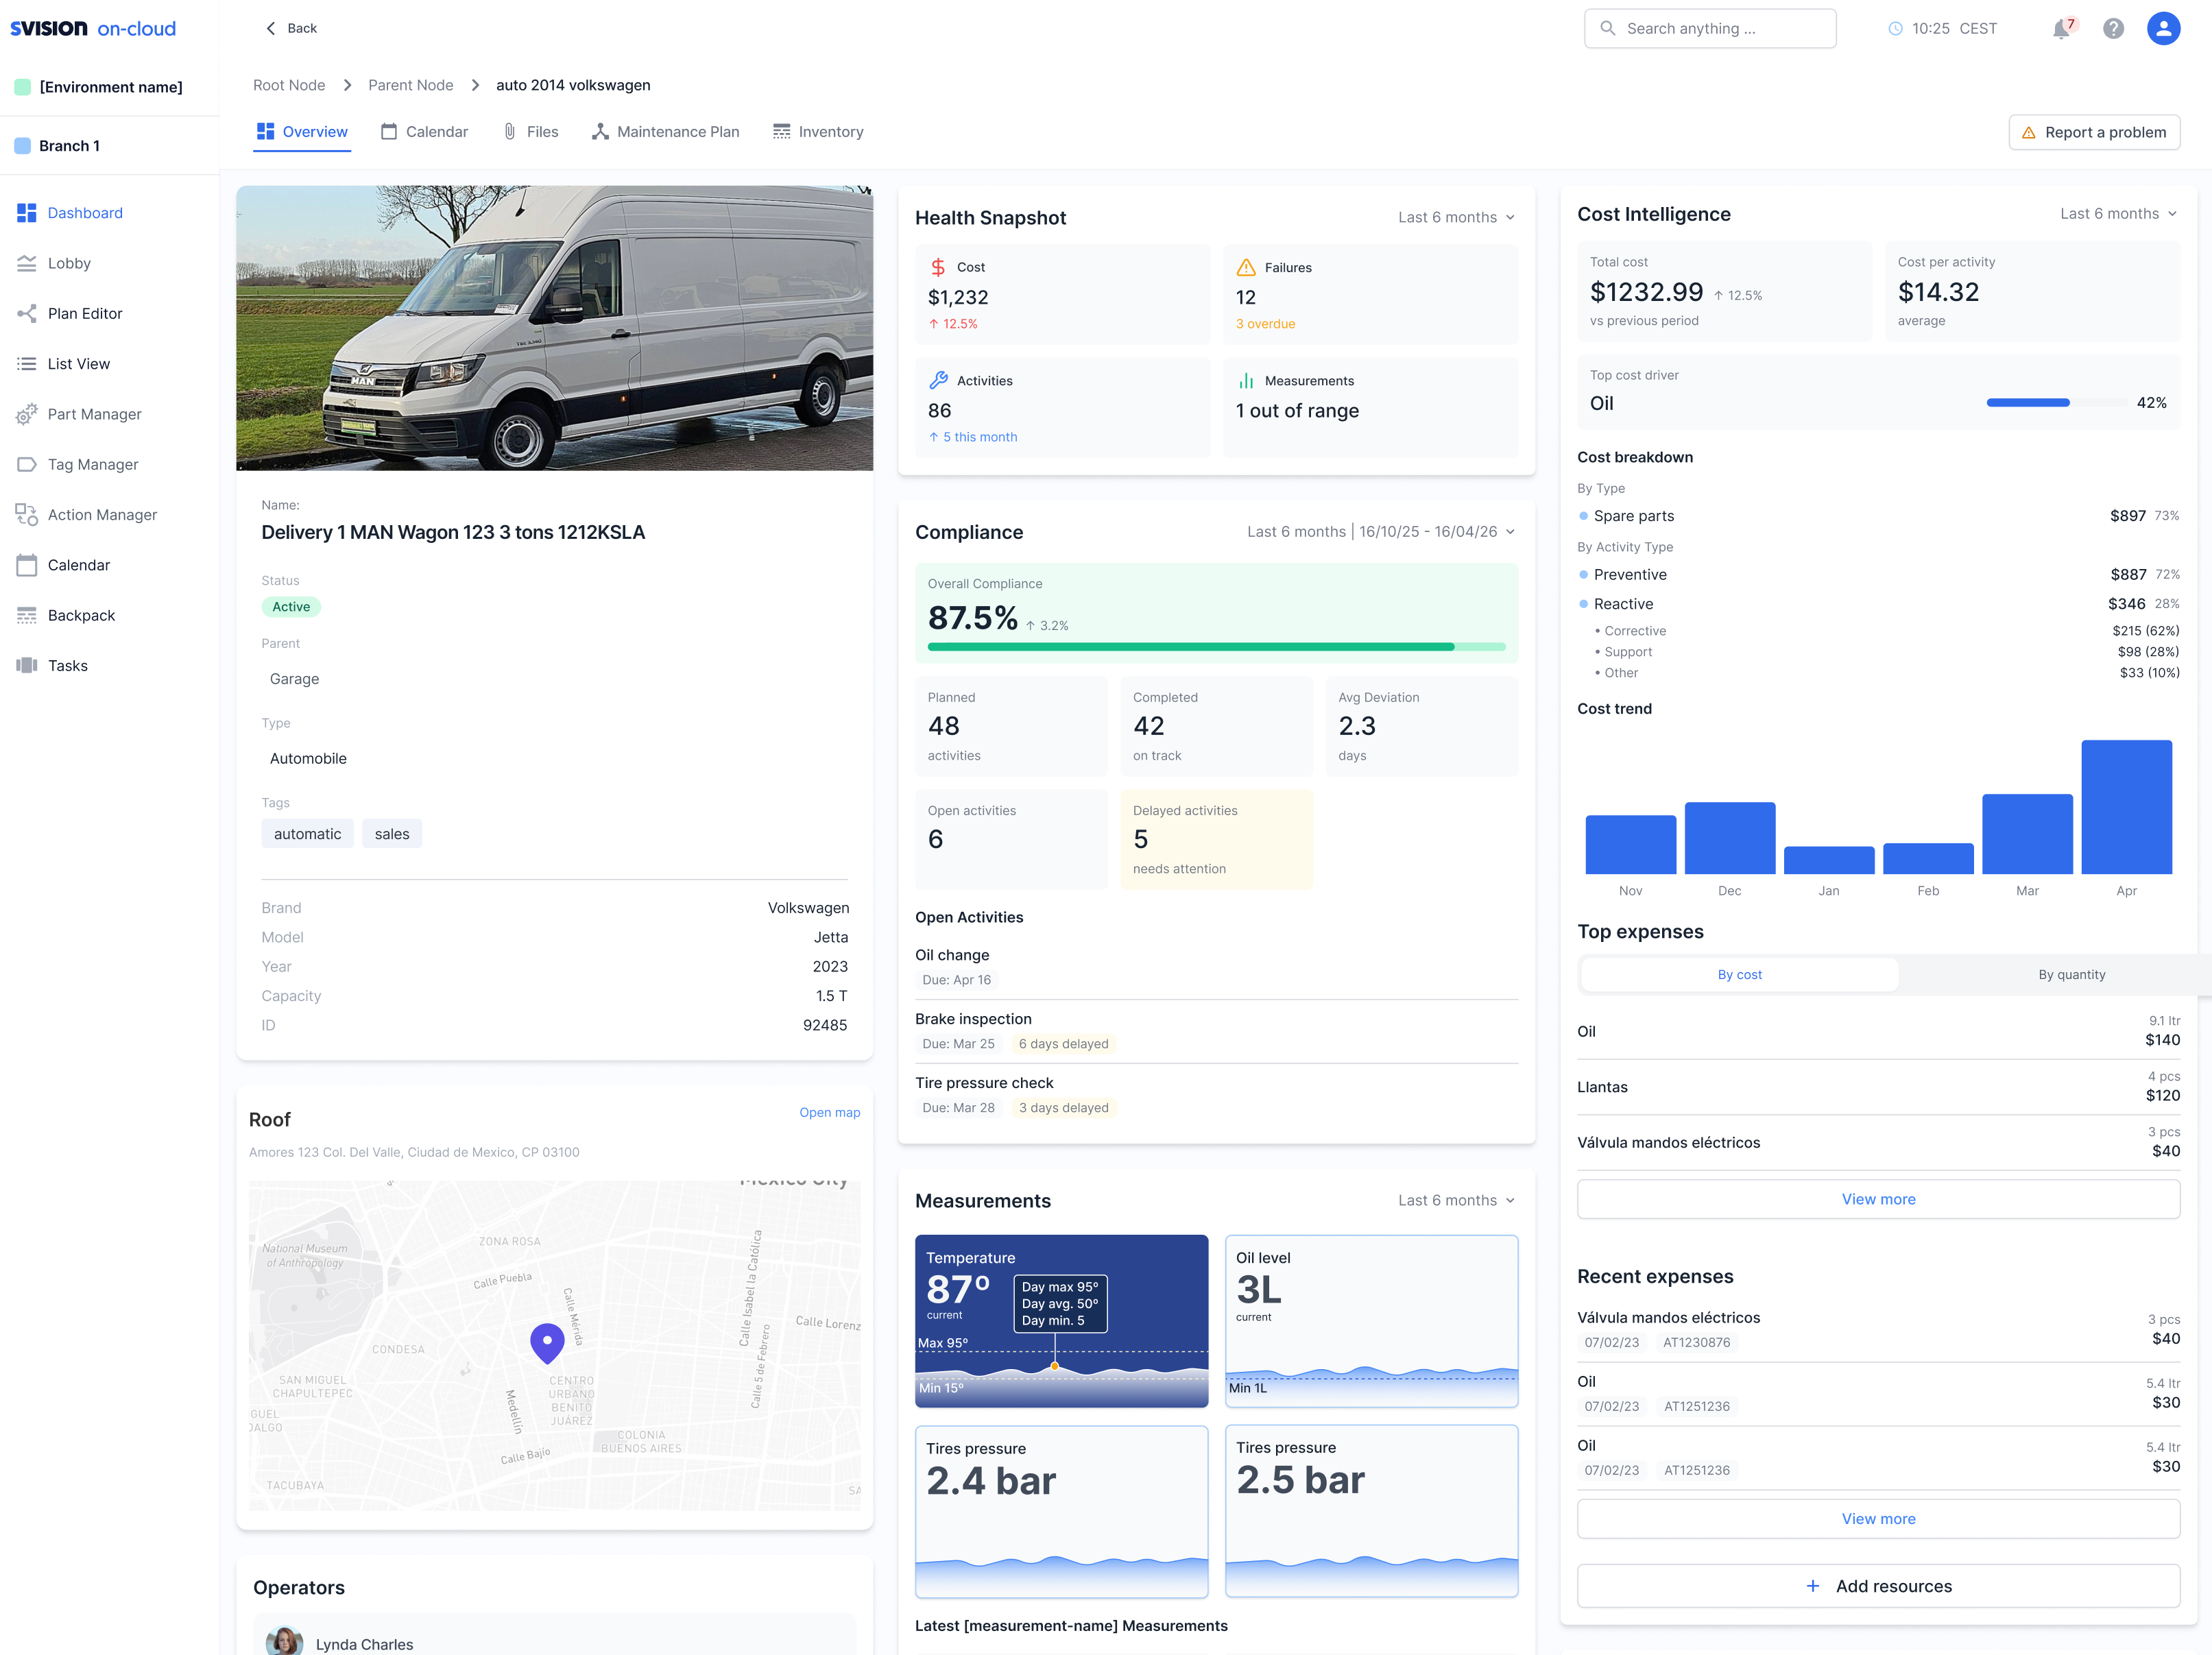Open the Overview tab

pyautogui.click(x=302, y=132)
